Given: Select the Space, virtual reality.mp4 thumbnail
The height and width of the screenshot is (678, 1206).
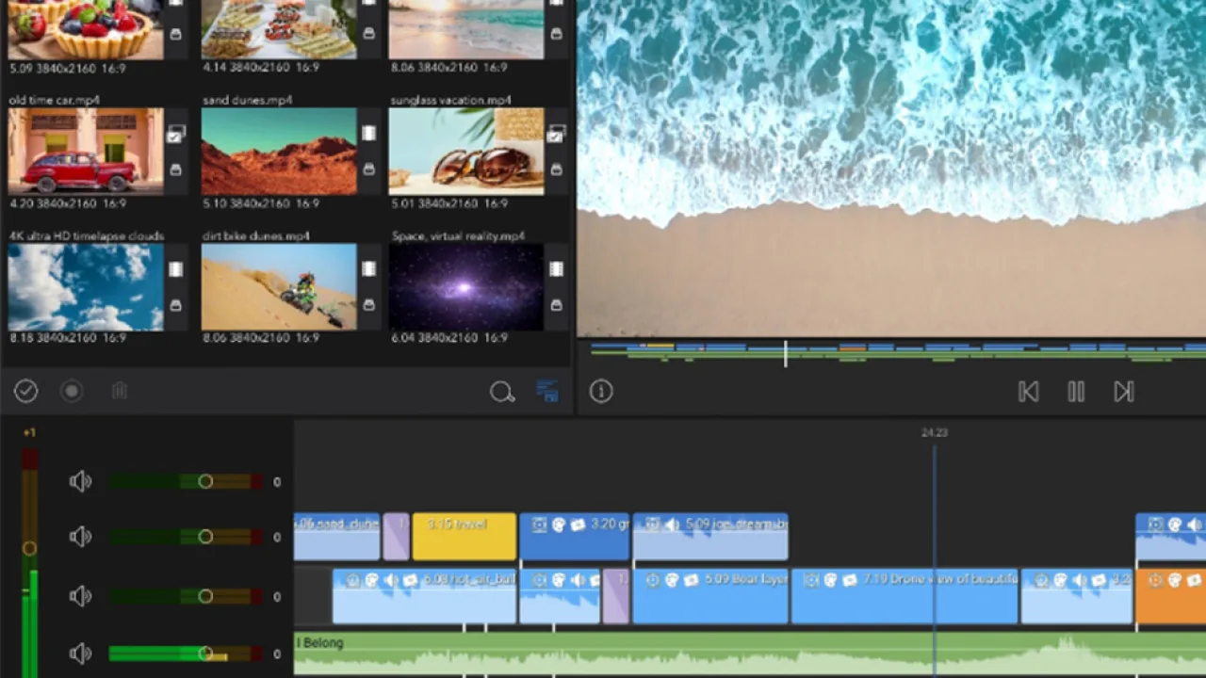Looking at the screenshot, I should [466, 287].
